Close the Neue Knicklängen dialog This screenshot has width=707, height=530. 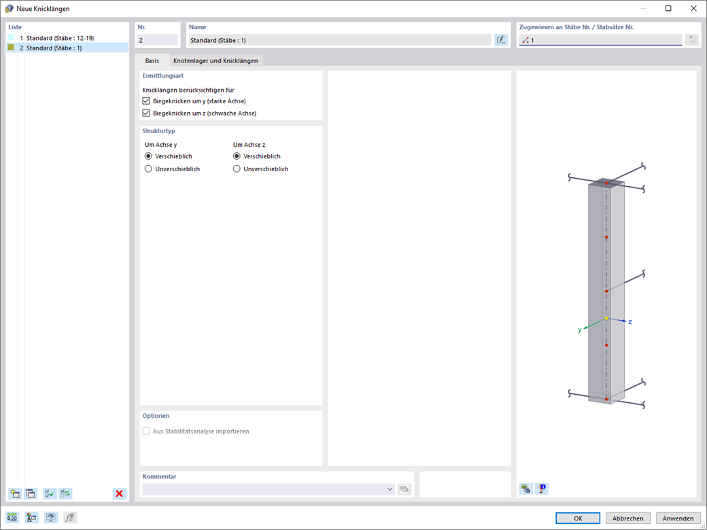(x=693, y=9)
